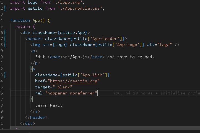Click the "_blank" target value
This screenshot has height=133, width=200.
[63, 87]
